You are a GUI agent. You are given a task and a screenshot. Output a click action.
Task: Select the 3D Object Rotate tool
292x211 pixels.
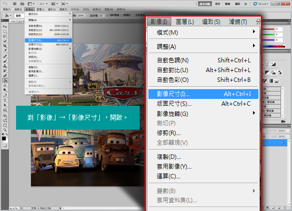[x=5, y=115]
